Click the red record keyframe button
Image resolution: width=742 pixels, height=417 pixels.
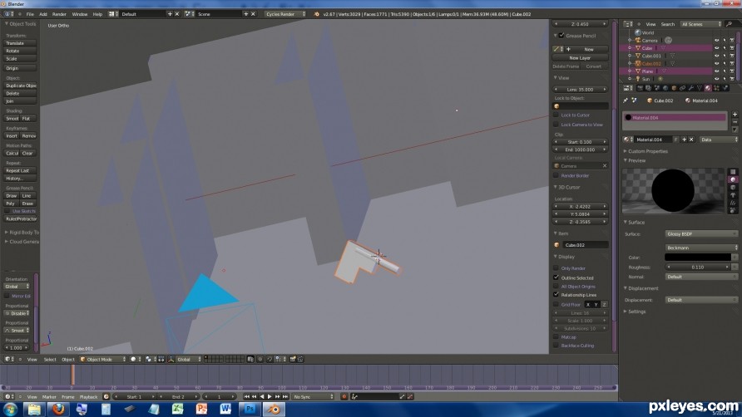point(344,397)
